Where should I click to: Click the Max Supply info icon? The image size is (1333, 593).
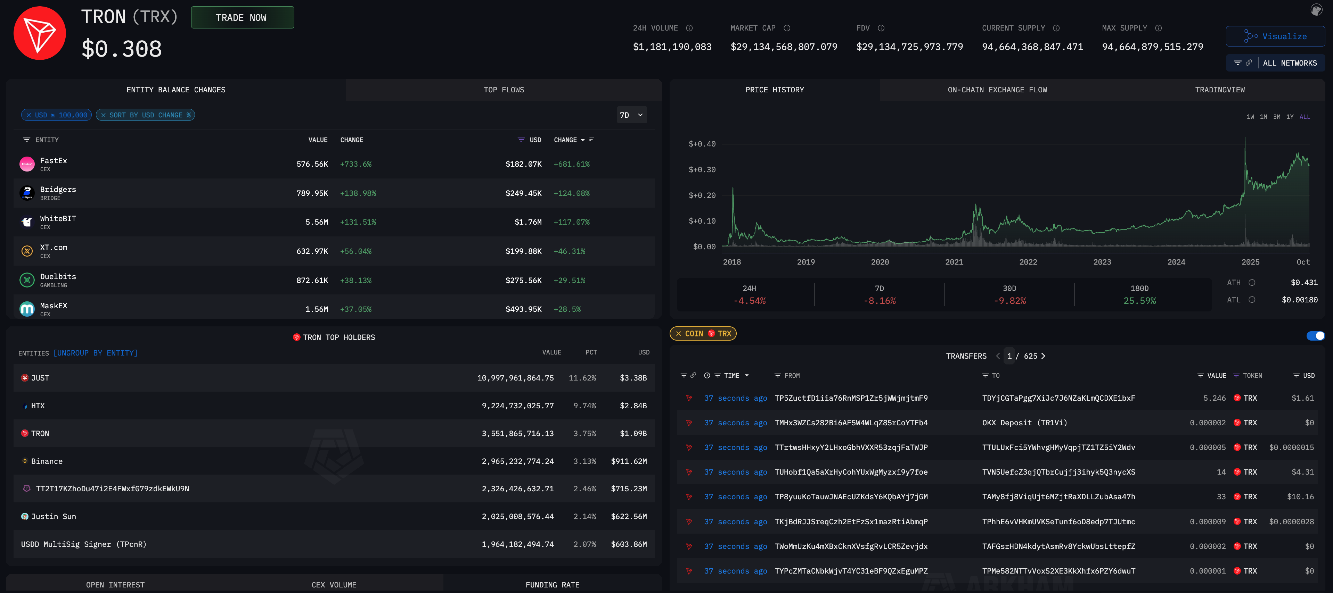click(x=1158, y=28)
